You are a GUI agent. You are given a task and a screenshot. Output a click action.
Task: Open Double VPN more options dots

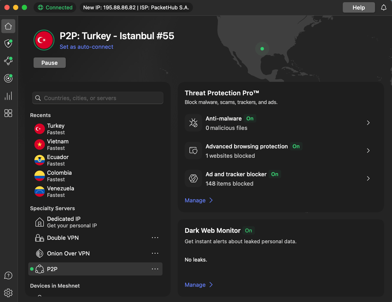click(155, 237)
